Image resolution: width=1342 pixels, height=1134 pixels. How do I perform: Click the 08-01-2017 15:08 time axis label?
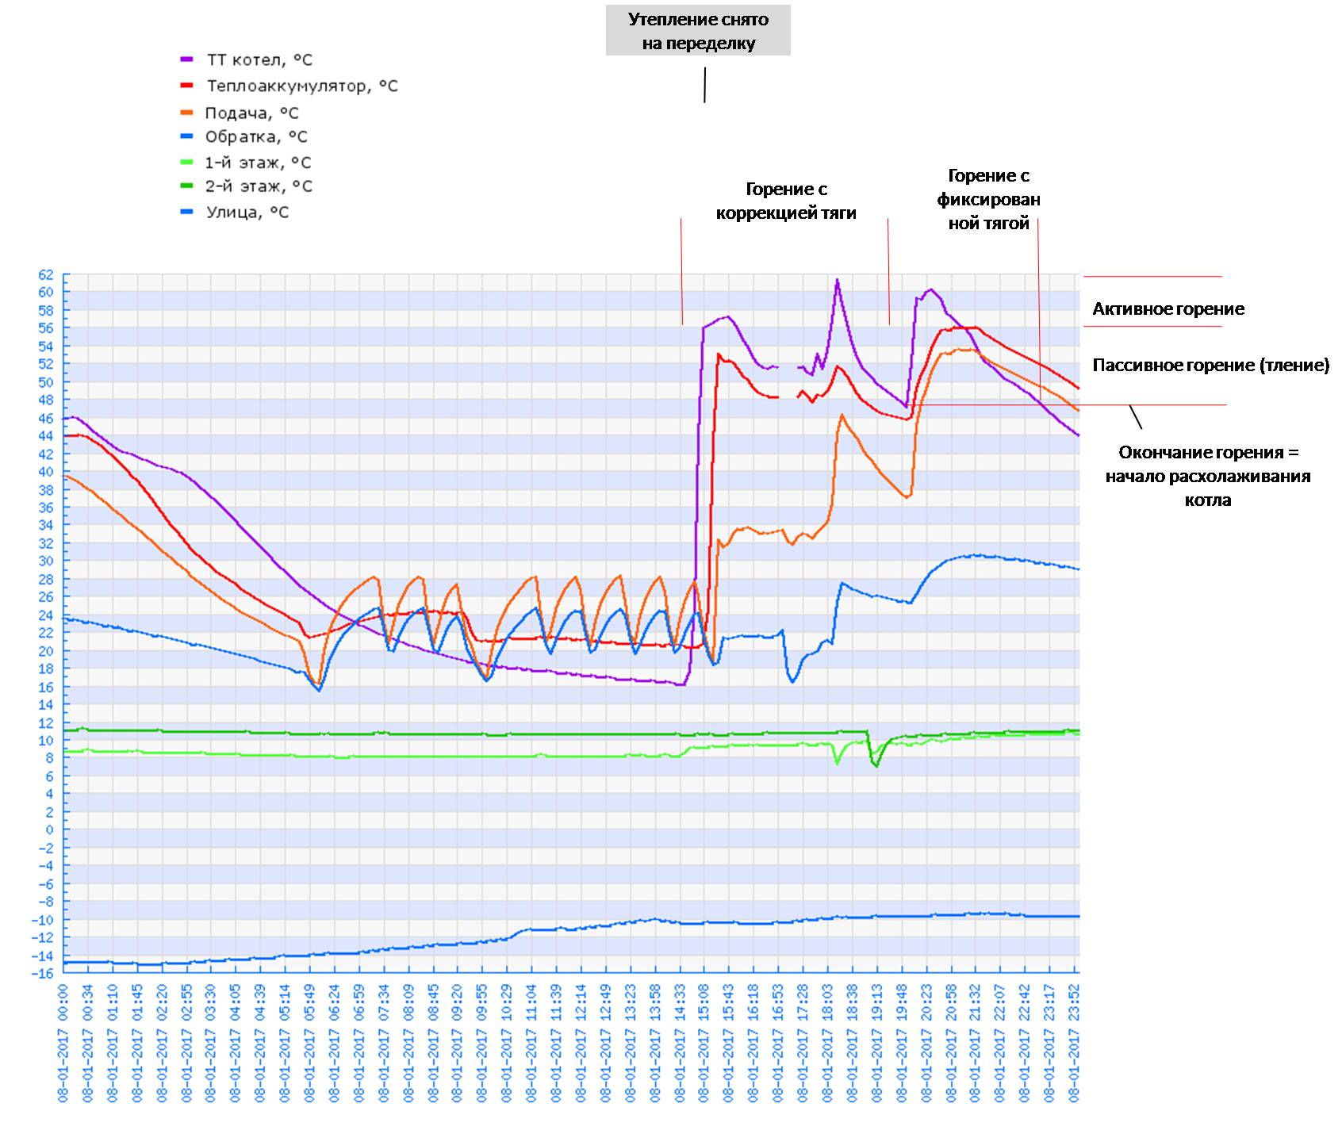click(x=704, y=1043)
